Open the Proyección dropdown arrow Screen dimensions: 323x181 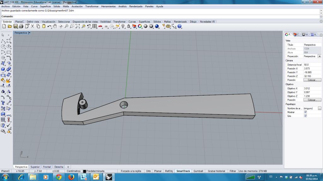[320, 56]
